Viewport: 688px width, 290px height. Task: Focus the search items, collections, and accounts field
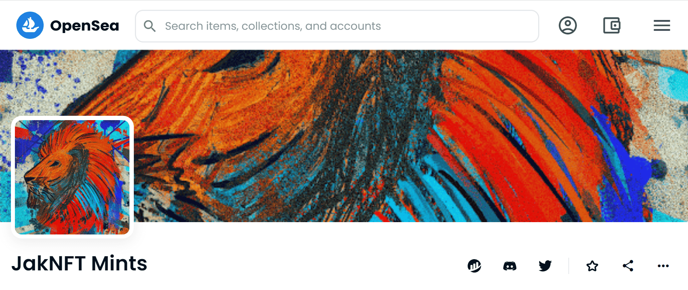tap(337, 26)
